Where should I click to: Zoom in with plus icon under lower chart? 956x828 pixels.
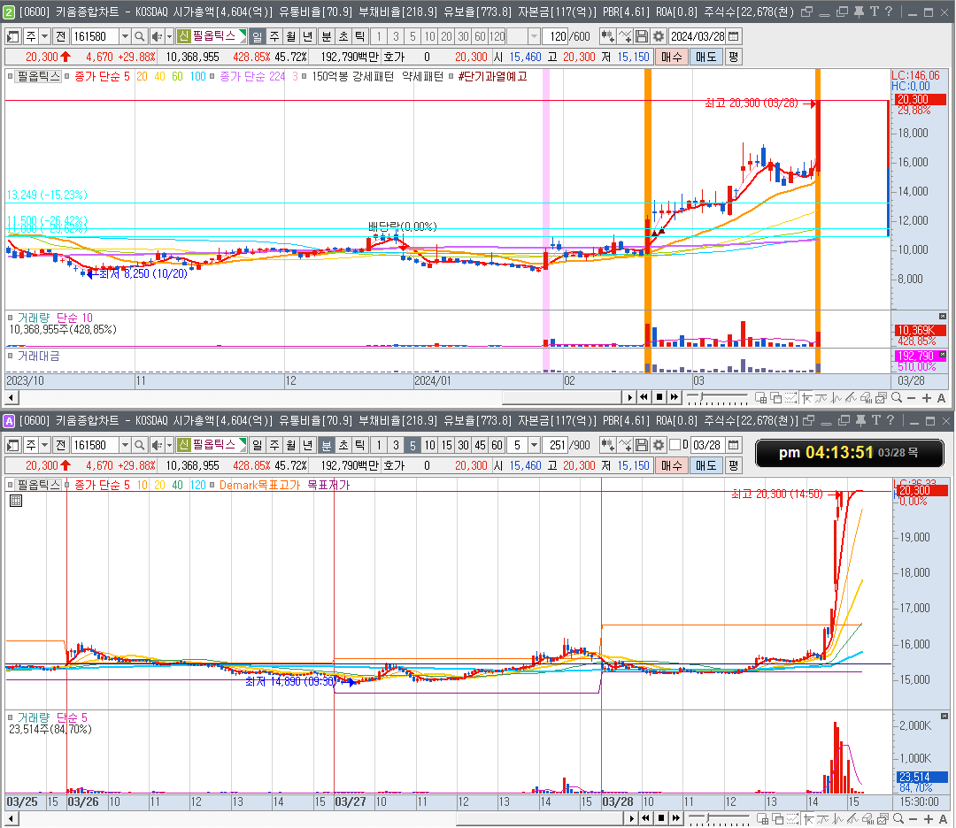pos(928,818)
